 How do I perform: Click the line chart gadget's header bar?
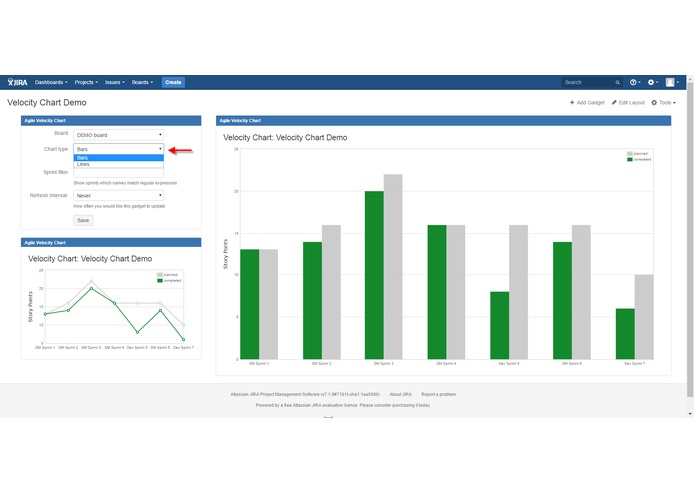click(x=111, y=243)
